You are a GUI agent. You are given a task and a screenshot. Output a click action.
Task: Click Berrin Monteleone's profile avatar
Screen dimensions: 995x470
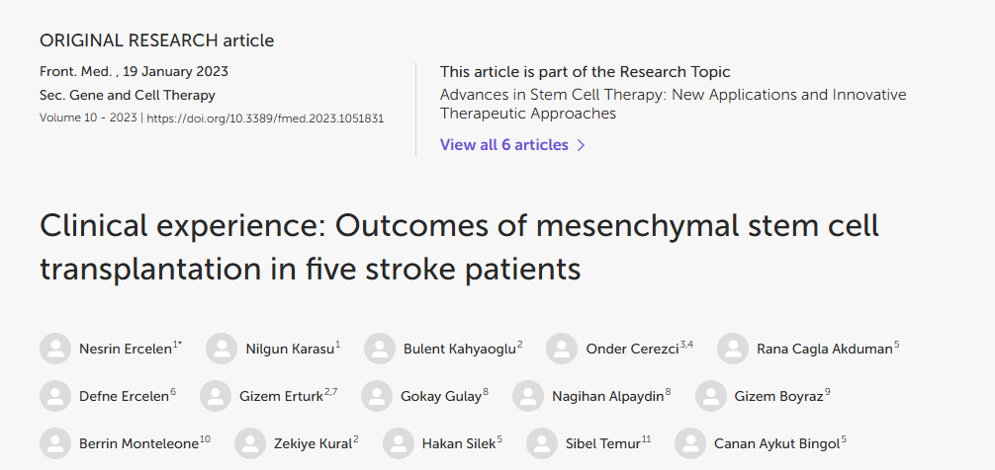tap(55, 443)
